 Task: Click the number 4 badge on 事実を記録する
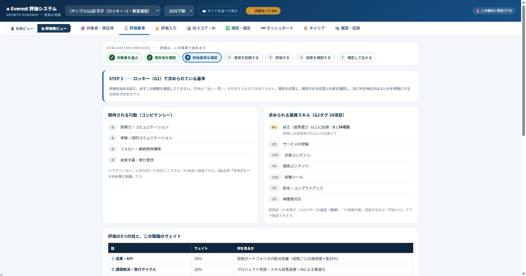229,58
